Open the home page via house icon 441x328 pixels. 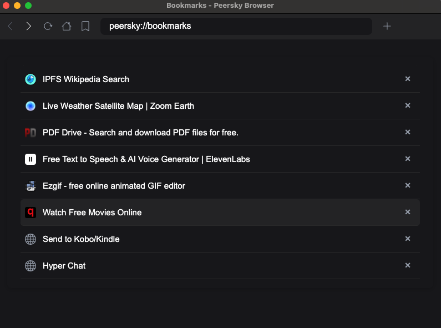(x=67, y=26)
